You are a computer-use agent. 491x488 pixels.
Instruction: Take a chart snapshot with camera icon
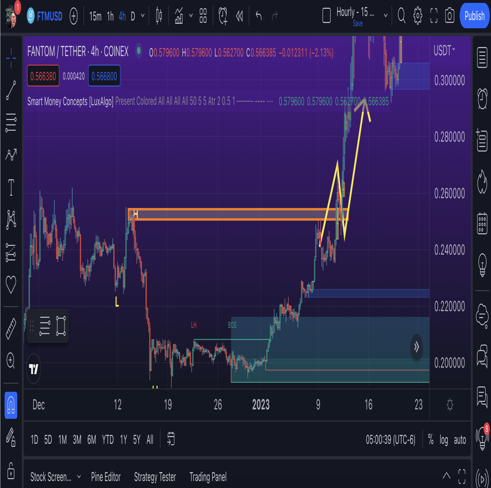pos(450,16)
